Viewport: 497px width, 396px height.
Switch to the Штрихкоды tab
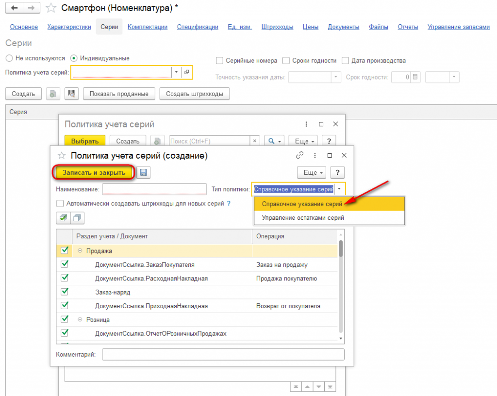(x=277, y=27)
